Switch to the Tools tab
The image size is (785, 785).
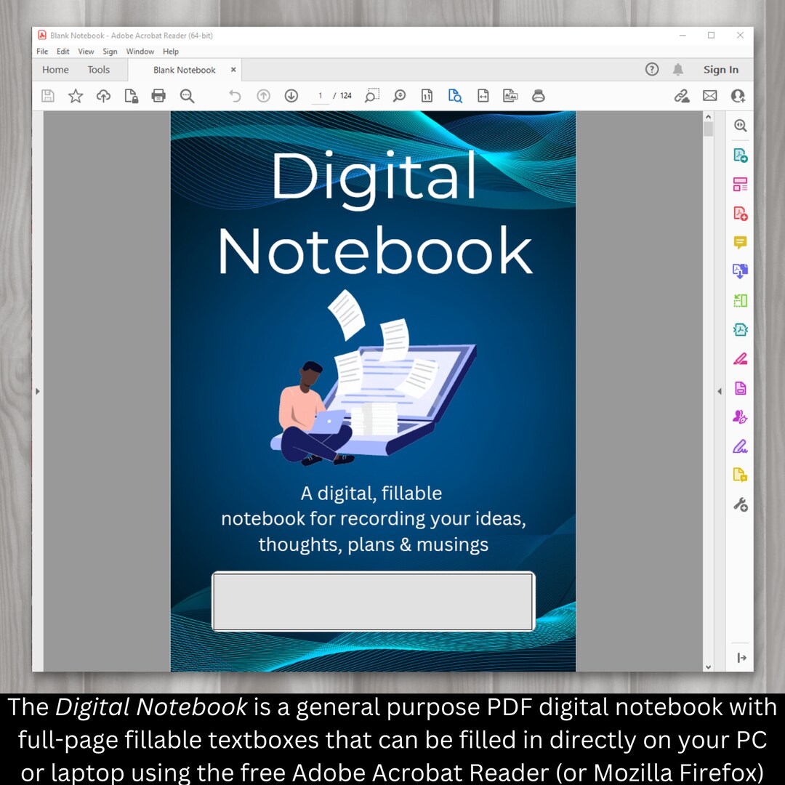(x=98, y=69)
